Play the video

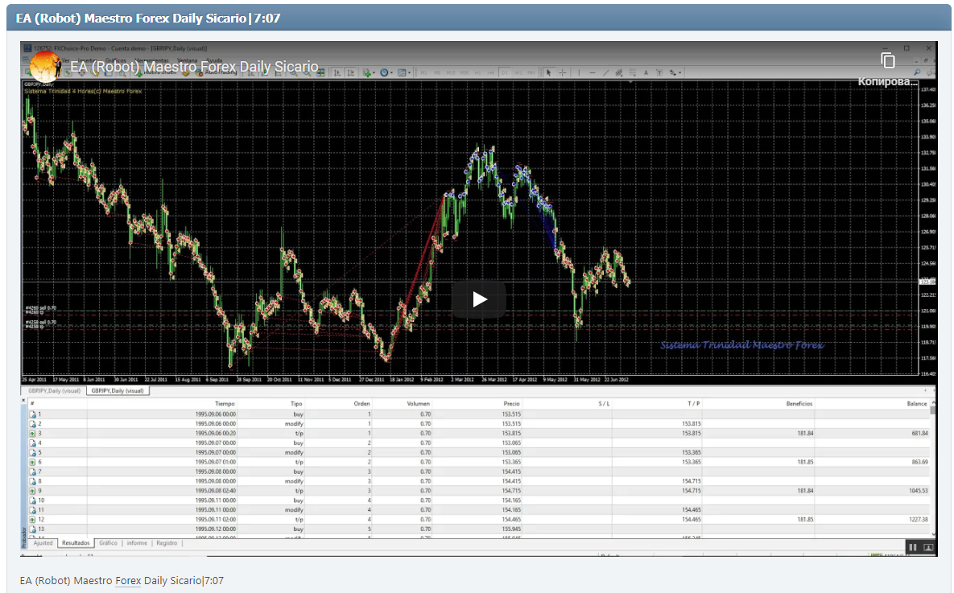click(478, 298)
